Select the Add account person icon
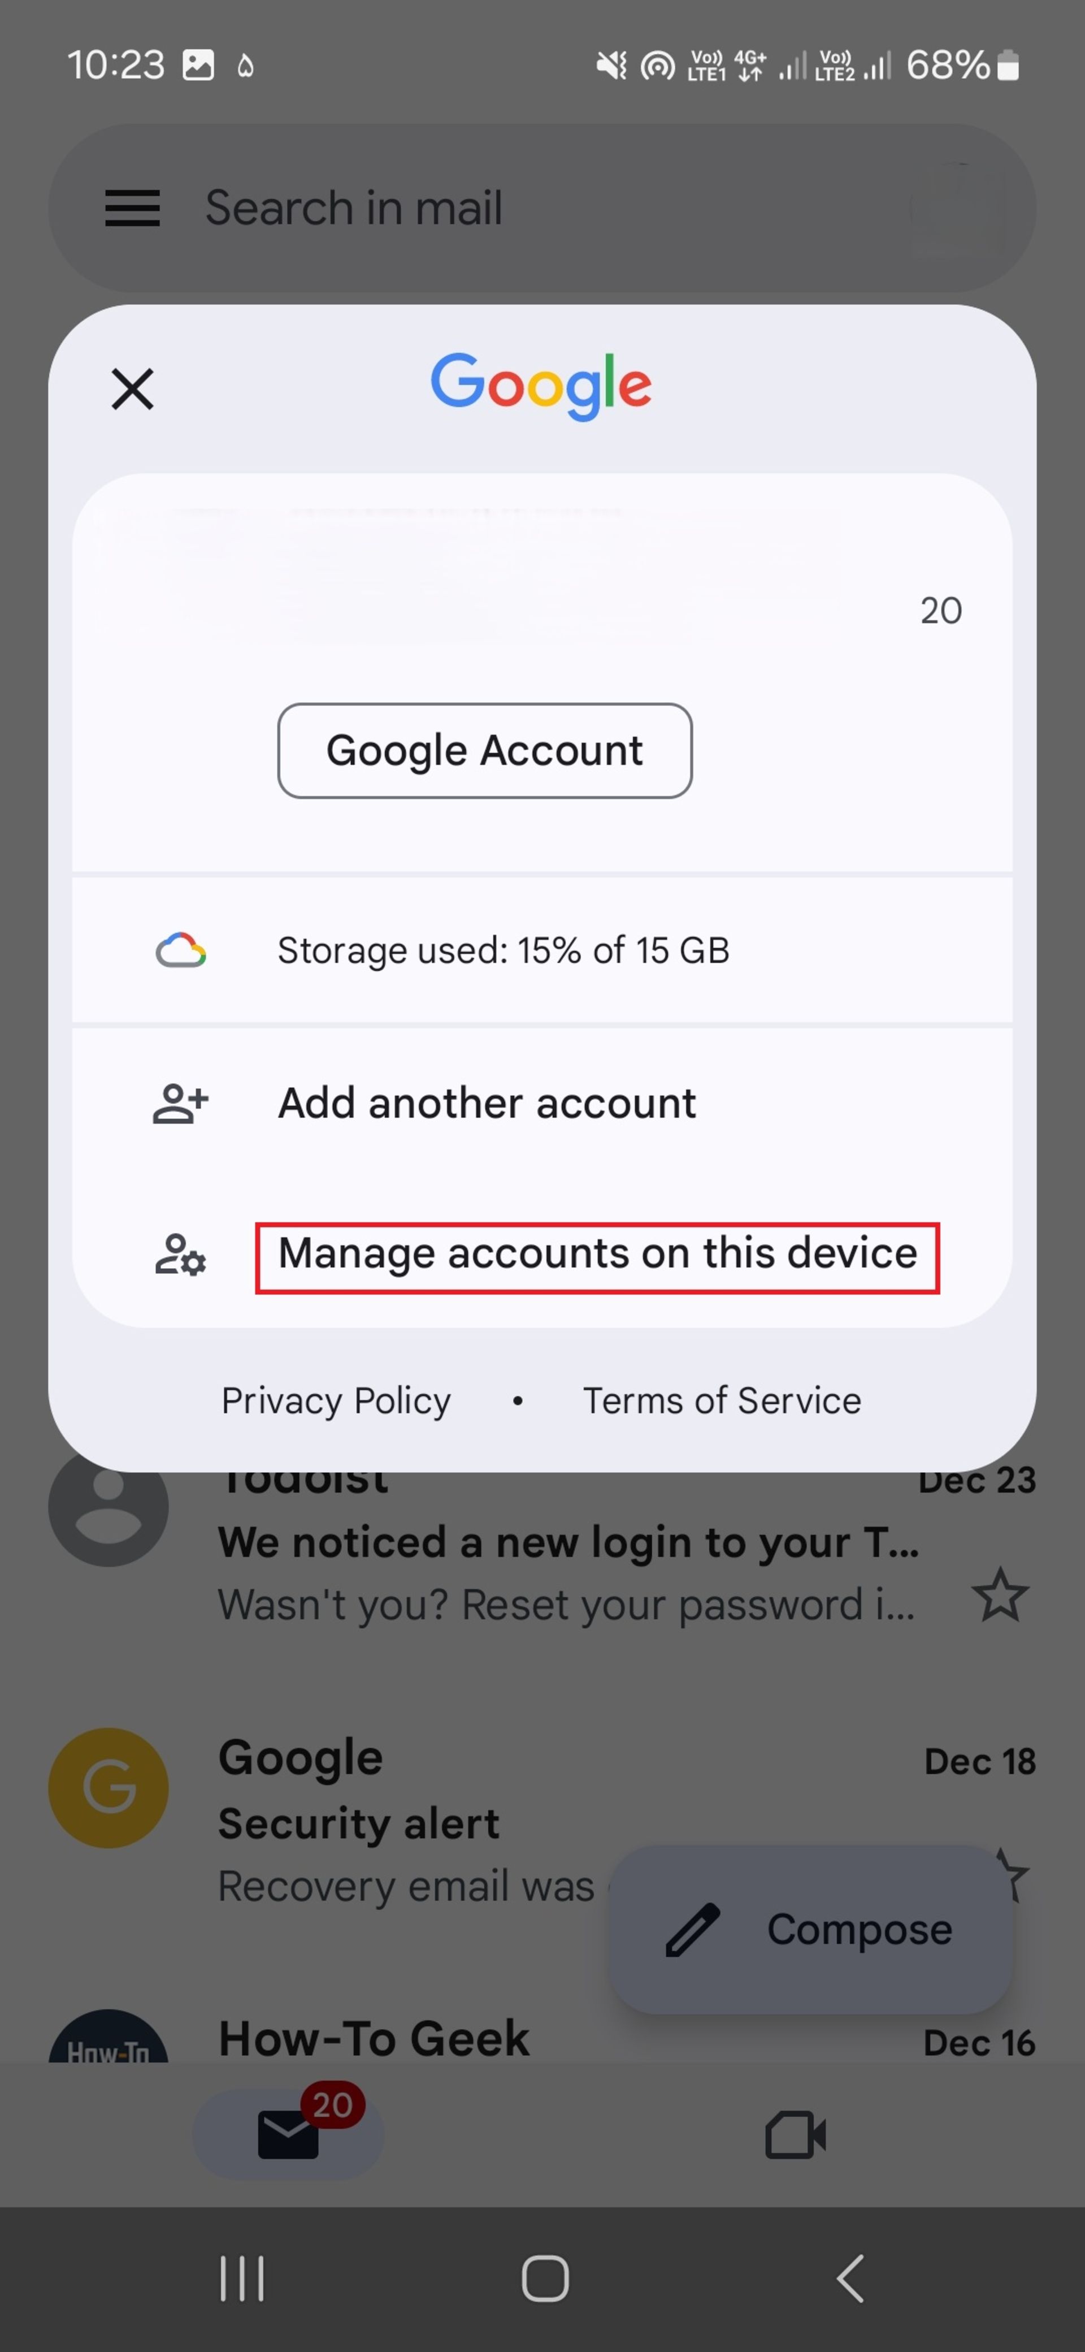Screen dimensions: 1085x2352 179,1102
